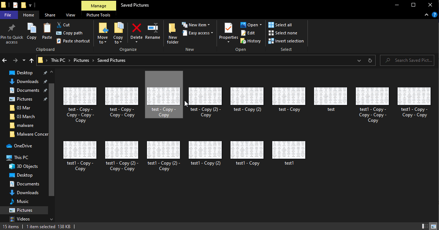This screenshot has width=439, height=230.
Task: Click Paste shortcut in the ribbon
Action: (73, 41)
